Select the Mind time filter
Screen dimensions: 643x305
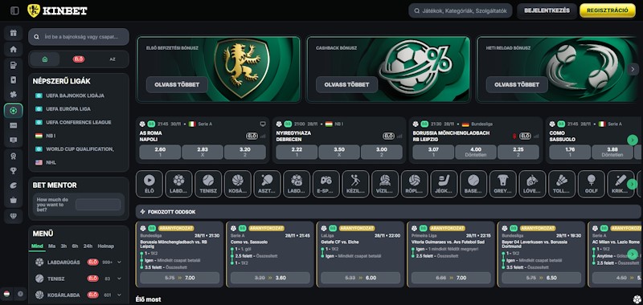coord(37,246)
